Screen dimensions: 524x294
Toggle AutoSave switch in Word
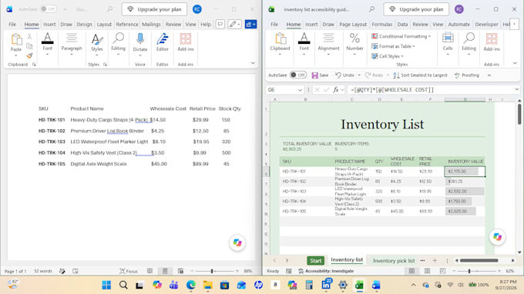coord(48,9)
